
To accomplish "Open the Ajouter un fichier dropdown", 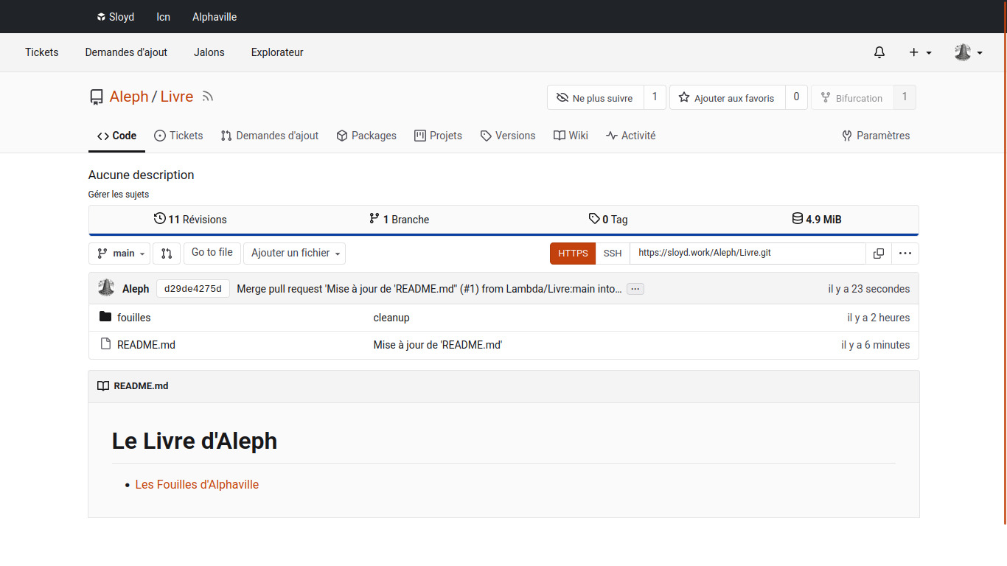I will [294, 254].
